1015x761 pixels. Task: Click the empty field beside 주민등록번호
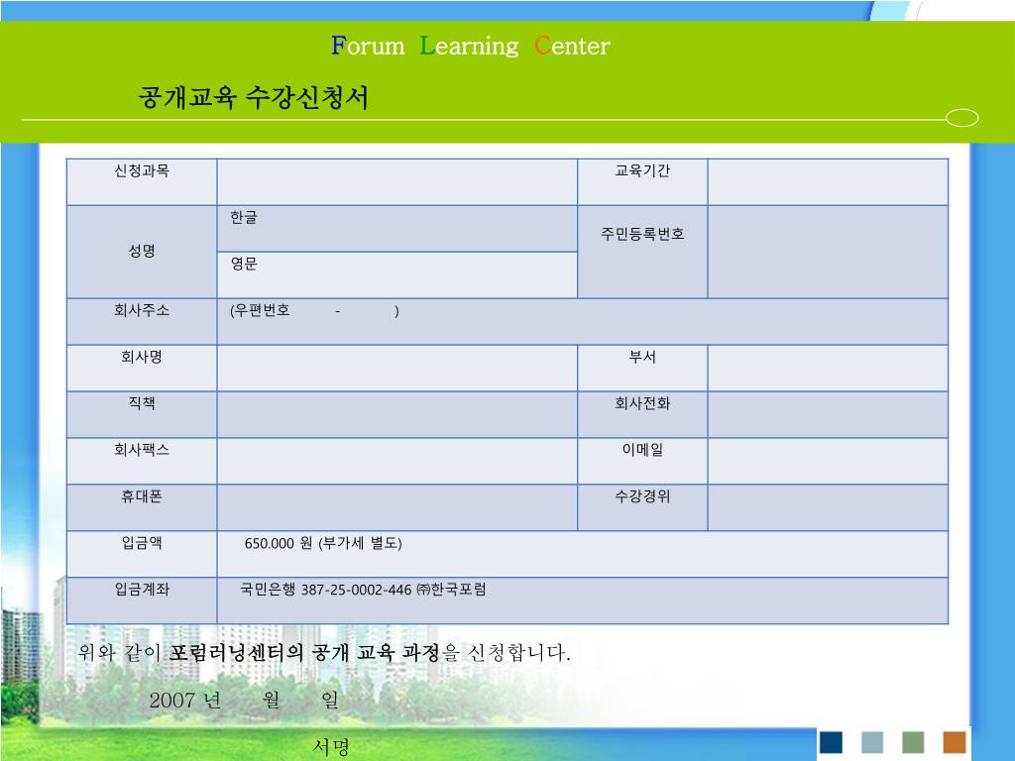point(828,253)
